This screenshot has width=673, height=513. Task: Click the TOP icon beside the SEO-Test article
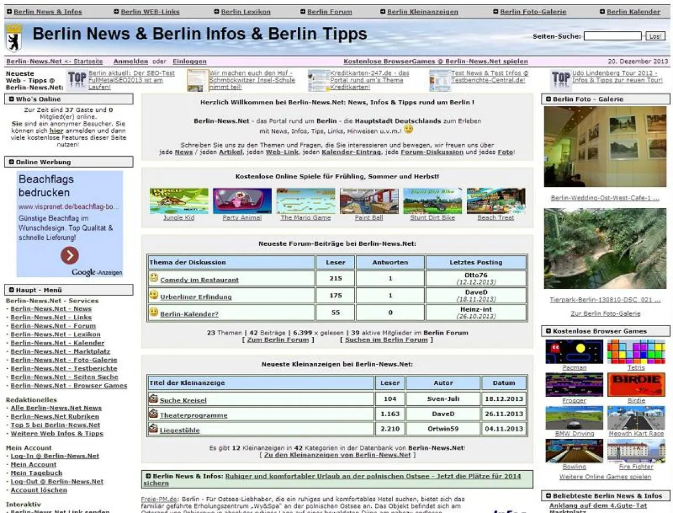click(76, 79)
